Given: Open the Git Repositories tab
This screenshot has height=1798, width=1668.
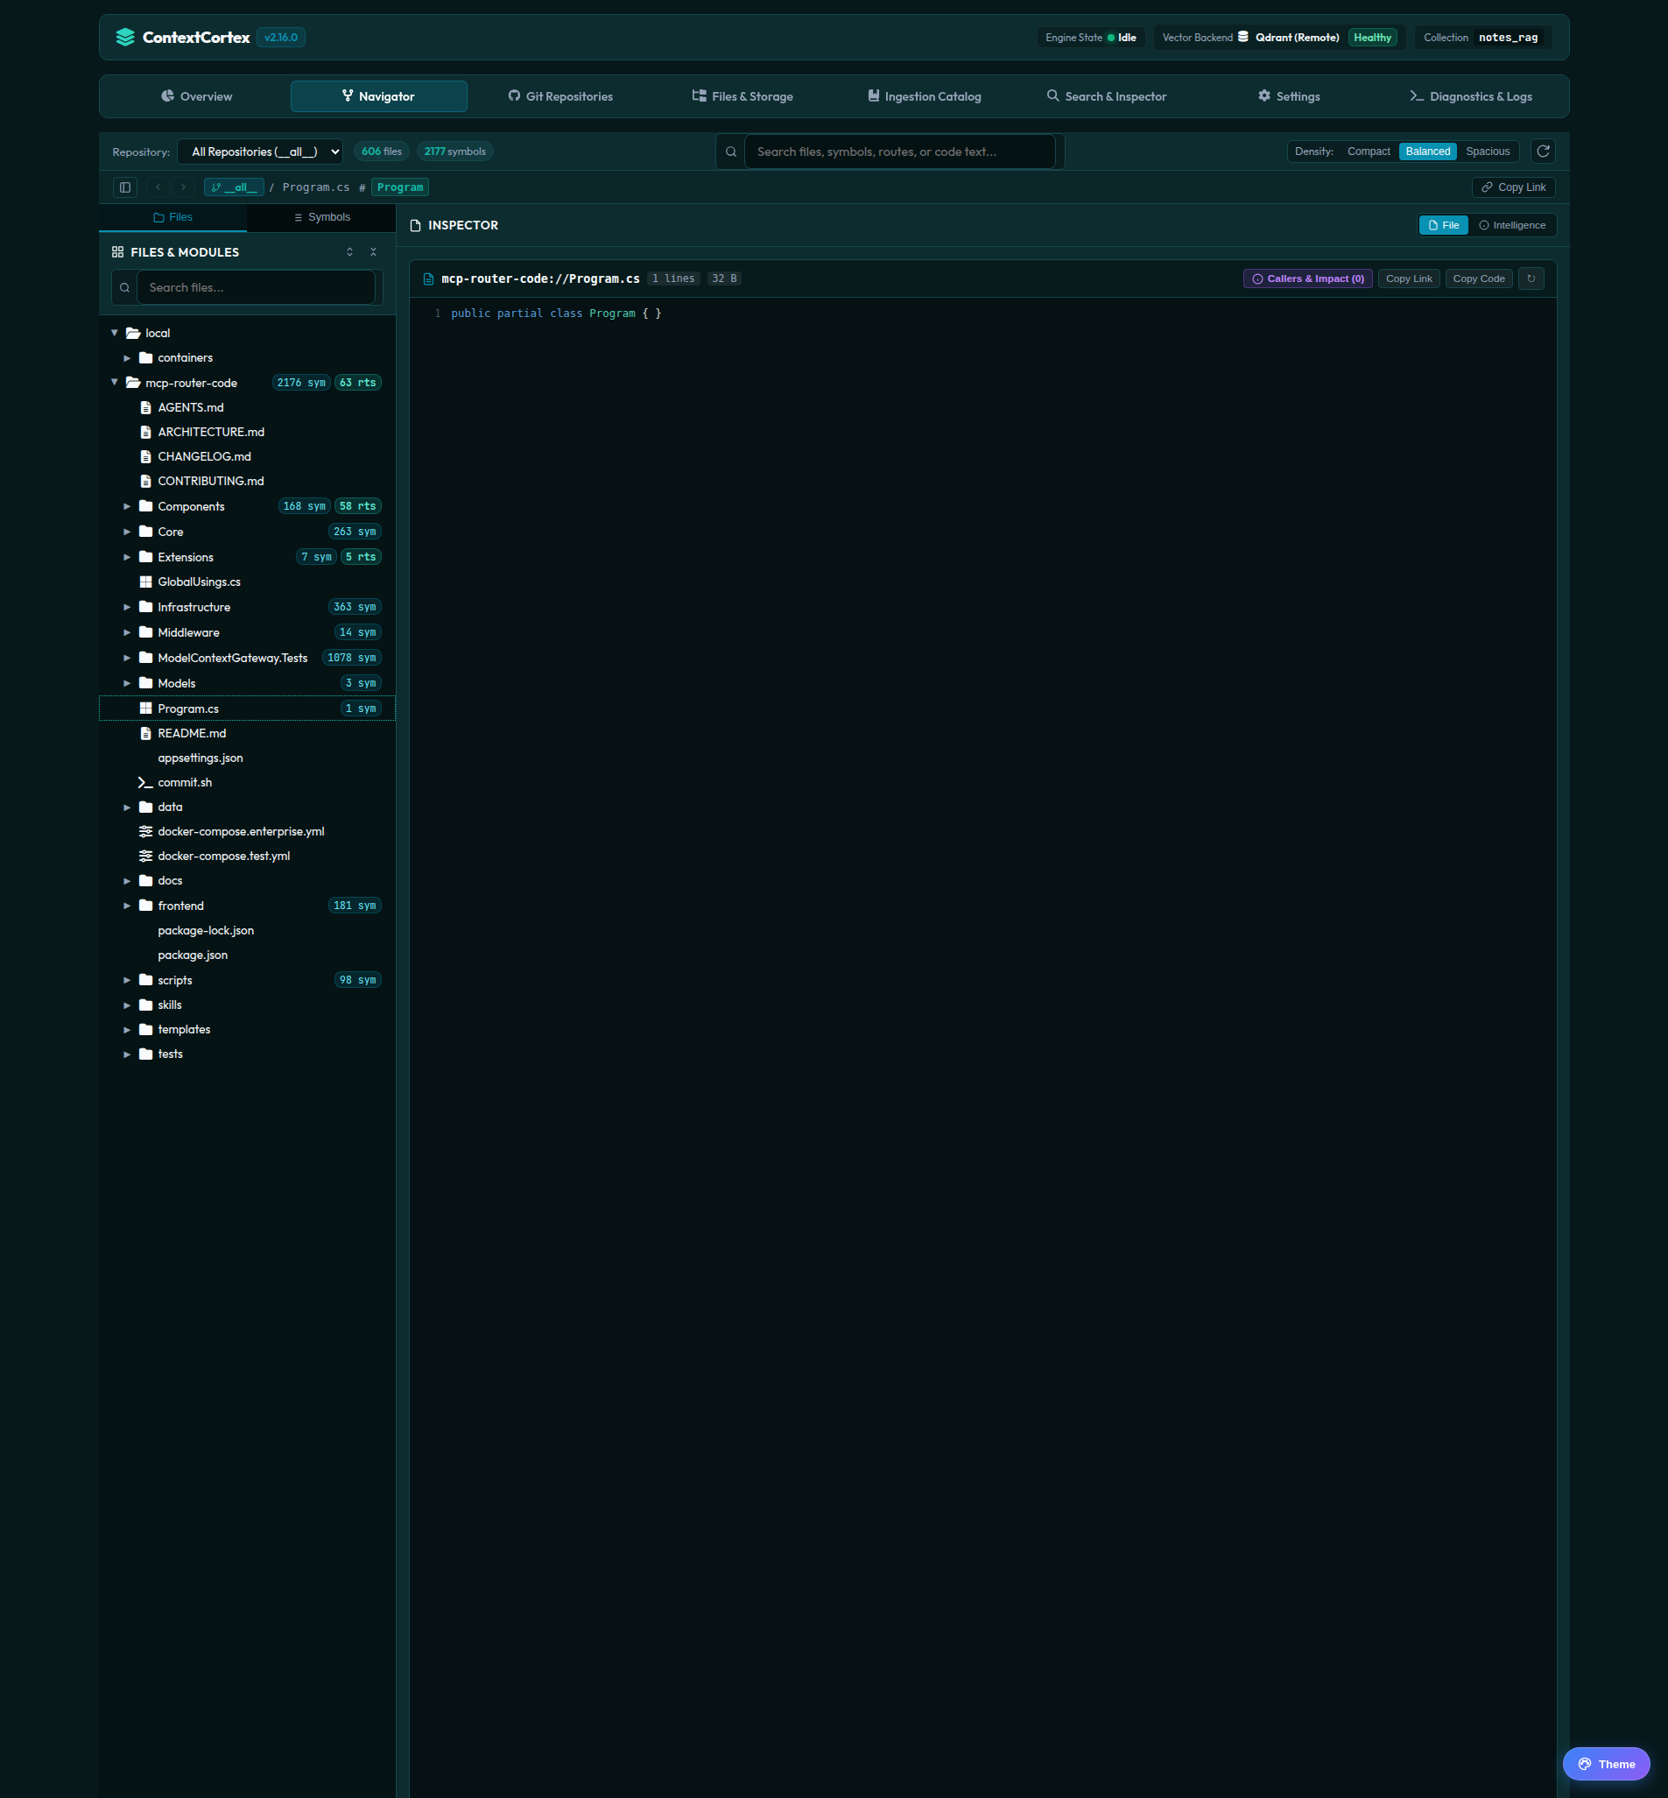Looking at the screenshot, I should 560,96.
